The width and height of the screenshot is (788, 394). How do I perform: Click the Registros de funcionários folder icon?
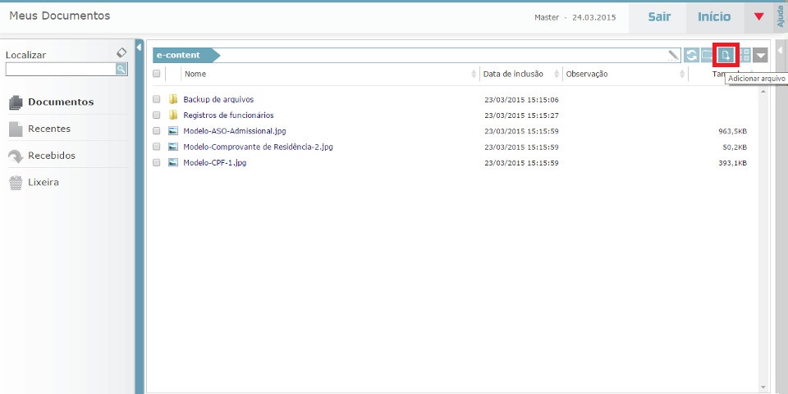[173, 115]
